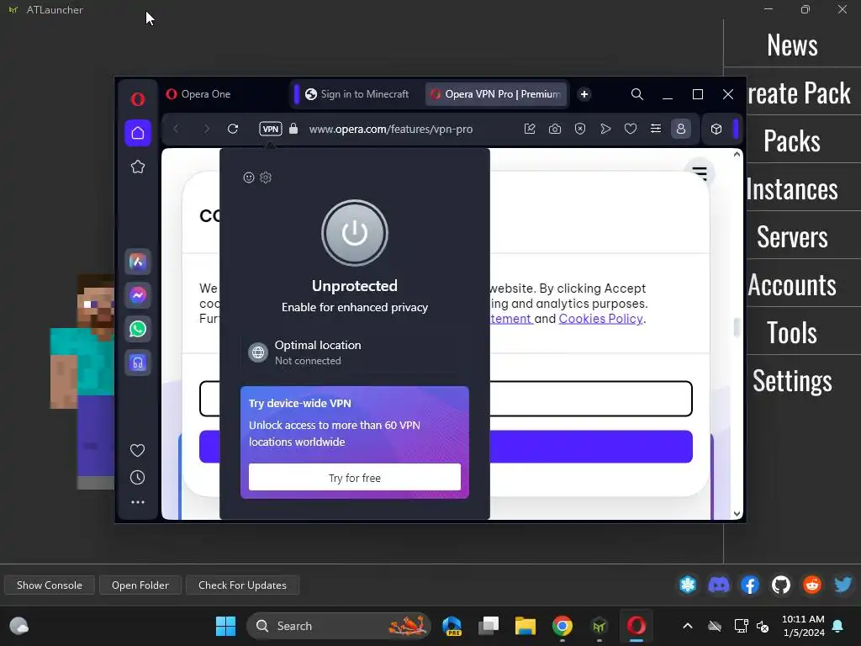
Task: Open Opera profile account icon
Action: click(681, 129)
